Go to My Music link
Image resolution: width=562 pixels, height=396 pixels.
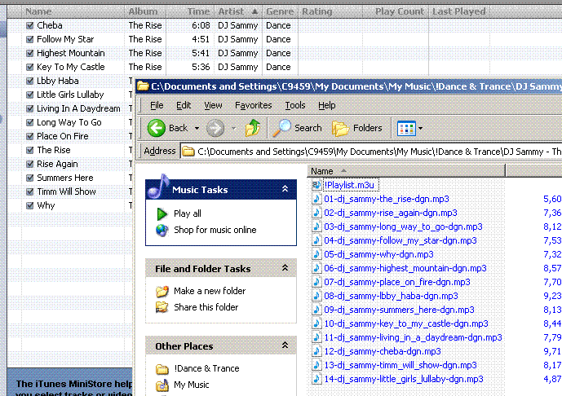point(192,385)
